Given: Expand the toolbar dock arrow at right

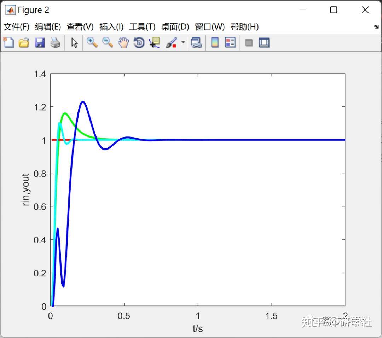Looking at the screenshot, I should (376, 27).
